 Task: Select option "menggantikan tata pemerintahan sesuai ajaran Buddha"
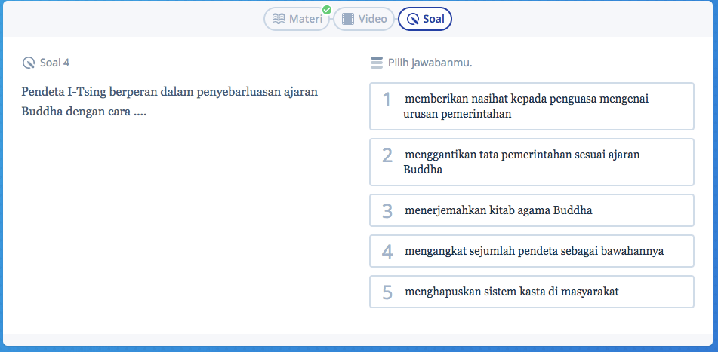pyautogui.click(x=532, y=162)
